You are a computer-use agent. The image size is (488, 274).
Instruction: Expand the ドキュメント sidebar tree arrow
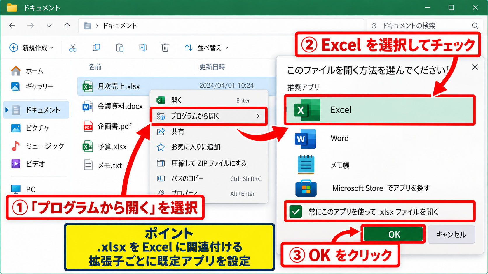6,110
